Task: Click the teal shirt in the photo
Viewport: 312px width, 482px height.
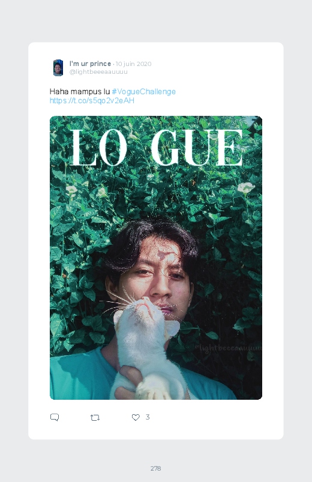Action: 80,376
